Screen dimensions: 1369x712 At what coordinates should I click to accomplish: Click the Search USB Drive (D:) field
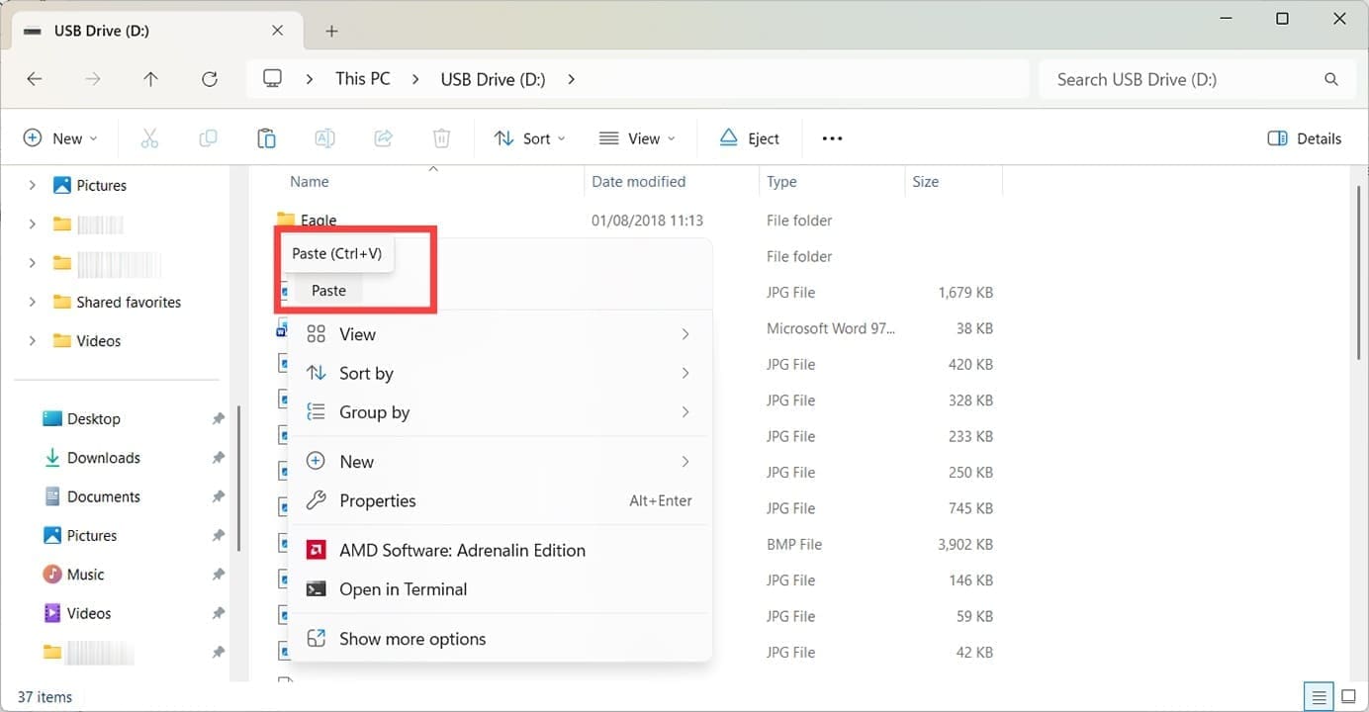pos(1197,79)
